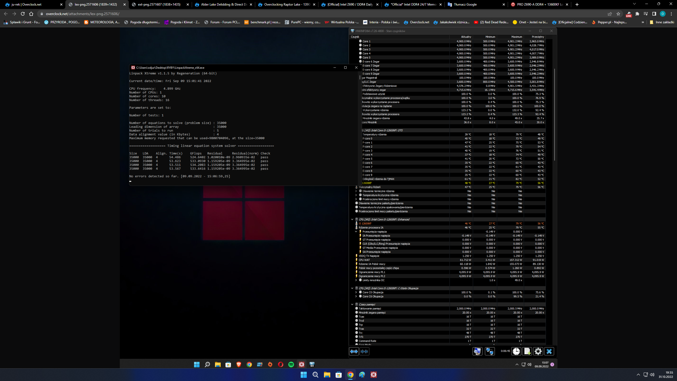This screenshot has height=381, width=677.
Task: Open the Chrome three-dot menu
Action: click(671, 14)
